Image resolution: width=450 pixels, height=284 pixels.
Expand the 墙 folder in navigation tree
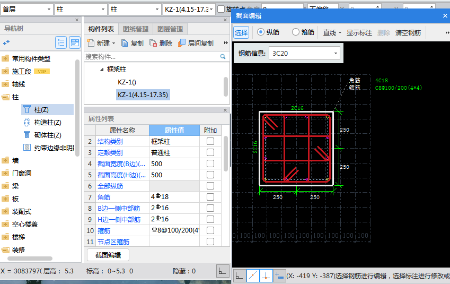coord(5,160)
